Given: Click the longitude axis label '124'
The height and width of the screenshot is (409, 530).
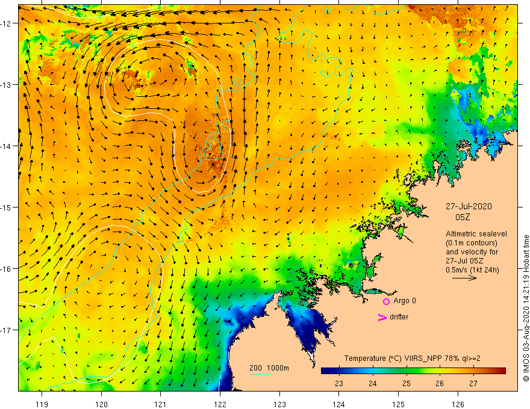Looking at the screenshot, I should 339,404.
